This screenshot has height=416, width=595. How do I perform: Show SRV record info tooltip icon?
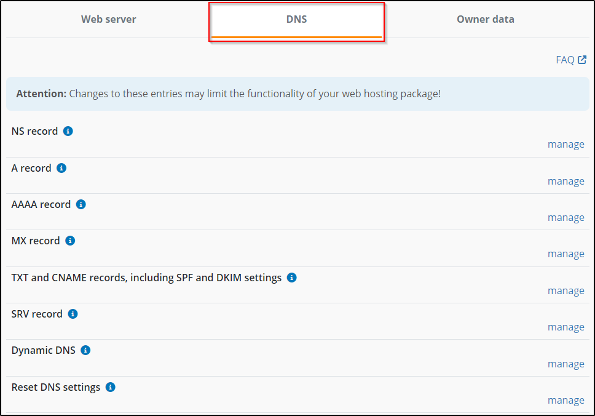(x=73, y=314)
